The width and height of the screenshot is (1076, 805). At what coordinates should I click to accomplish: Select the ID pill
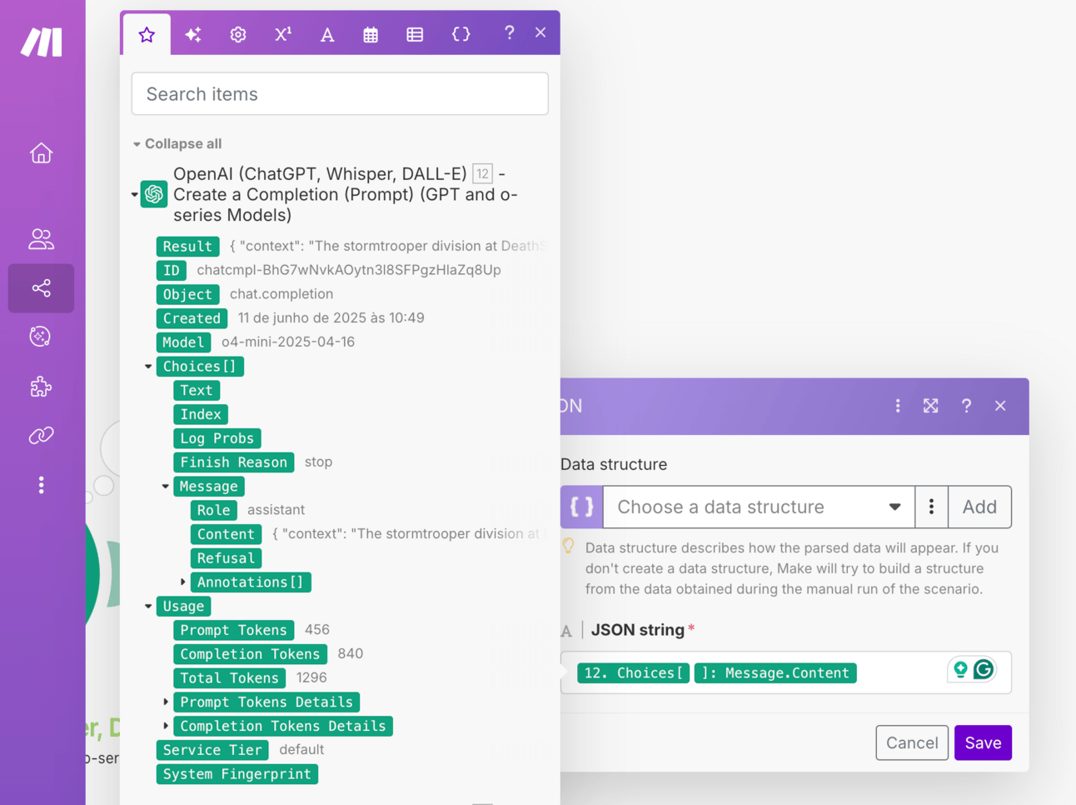tap(171, 270)
